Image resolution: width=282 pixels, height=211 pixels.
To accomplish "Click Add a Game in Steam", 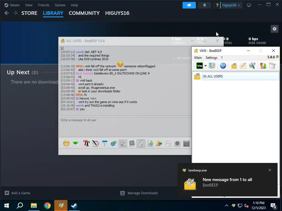I will click(x=17, y=193).
